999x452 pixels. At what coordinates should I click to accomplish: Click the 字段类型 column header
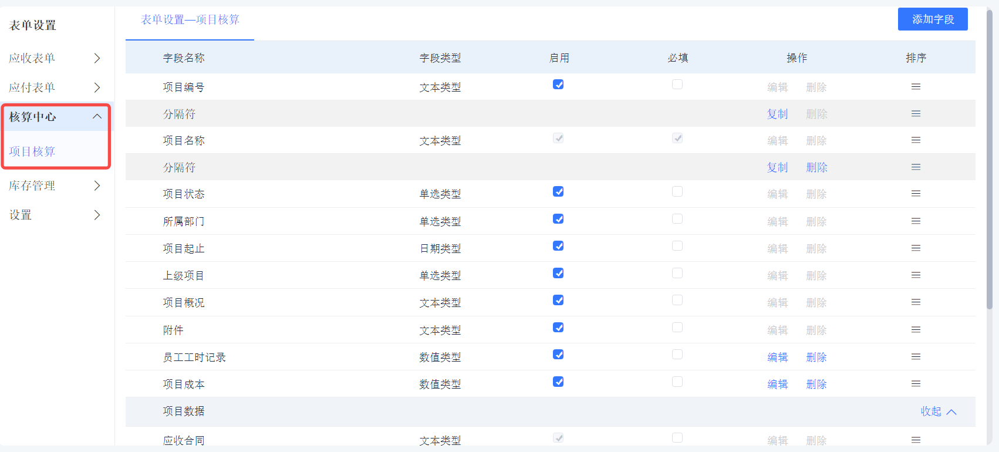point(440,58)
